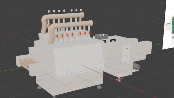Viewport: 174px width, 98px height.
Task: Select the orange origin dot on the door panel
Action: [x=127, y=48]
